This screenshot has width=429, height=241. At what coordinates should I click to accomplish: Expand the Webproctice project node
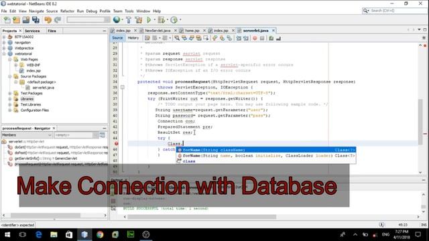(4, 48)
